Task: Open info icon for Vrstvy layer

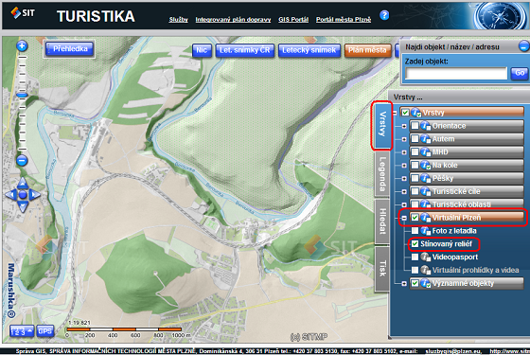Action: [416, 113]
